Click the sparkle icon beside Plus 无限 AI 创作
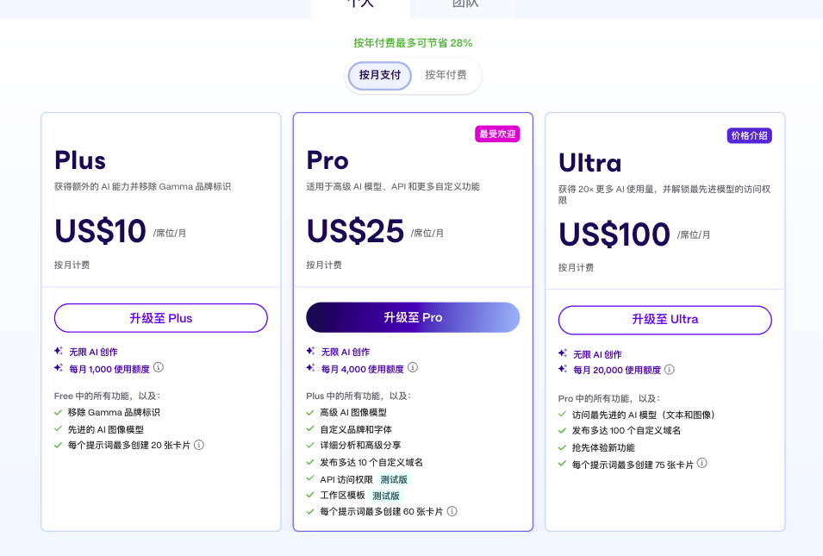This screenshot has height=556, width=823. tap(59, 351)
